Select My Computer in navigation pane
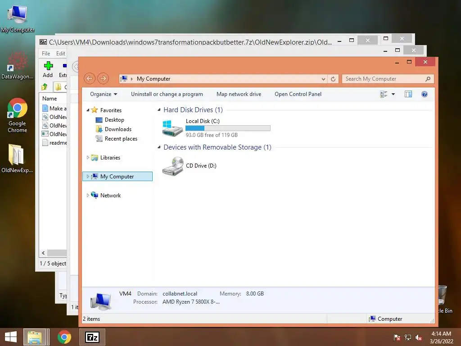The height and width of the screenshot is (346, 461). pyautogui.click(x=118, y=177)
